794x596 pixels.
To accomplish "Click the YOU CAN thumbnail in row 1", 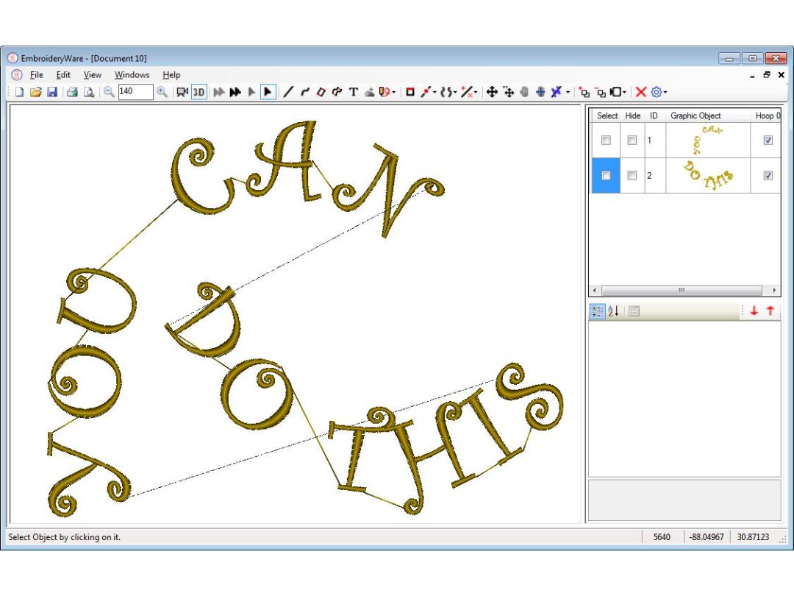I will [708, 141].
